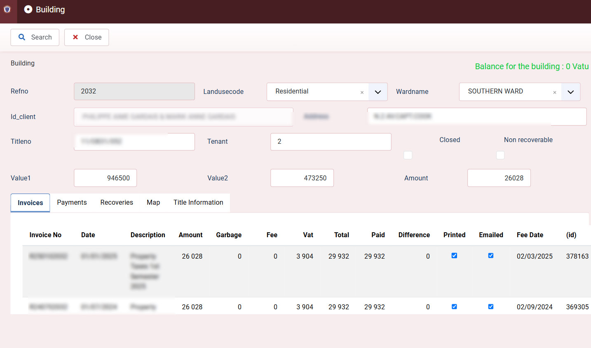The image size is (591, 348).
Task: Switch to the Payments tab
Action: click(72, 202)
